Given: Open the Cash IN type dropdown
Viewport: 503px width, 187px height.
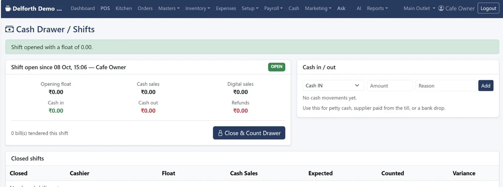Looking at the screenshot, I should point(333,86).
